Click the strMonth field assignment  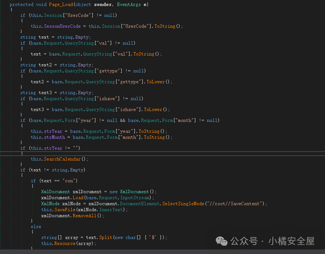pos(54,137)
